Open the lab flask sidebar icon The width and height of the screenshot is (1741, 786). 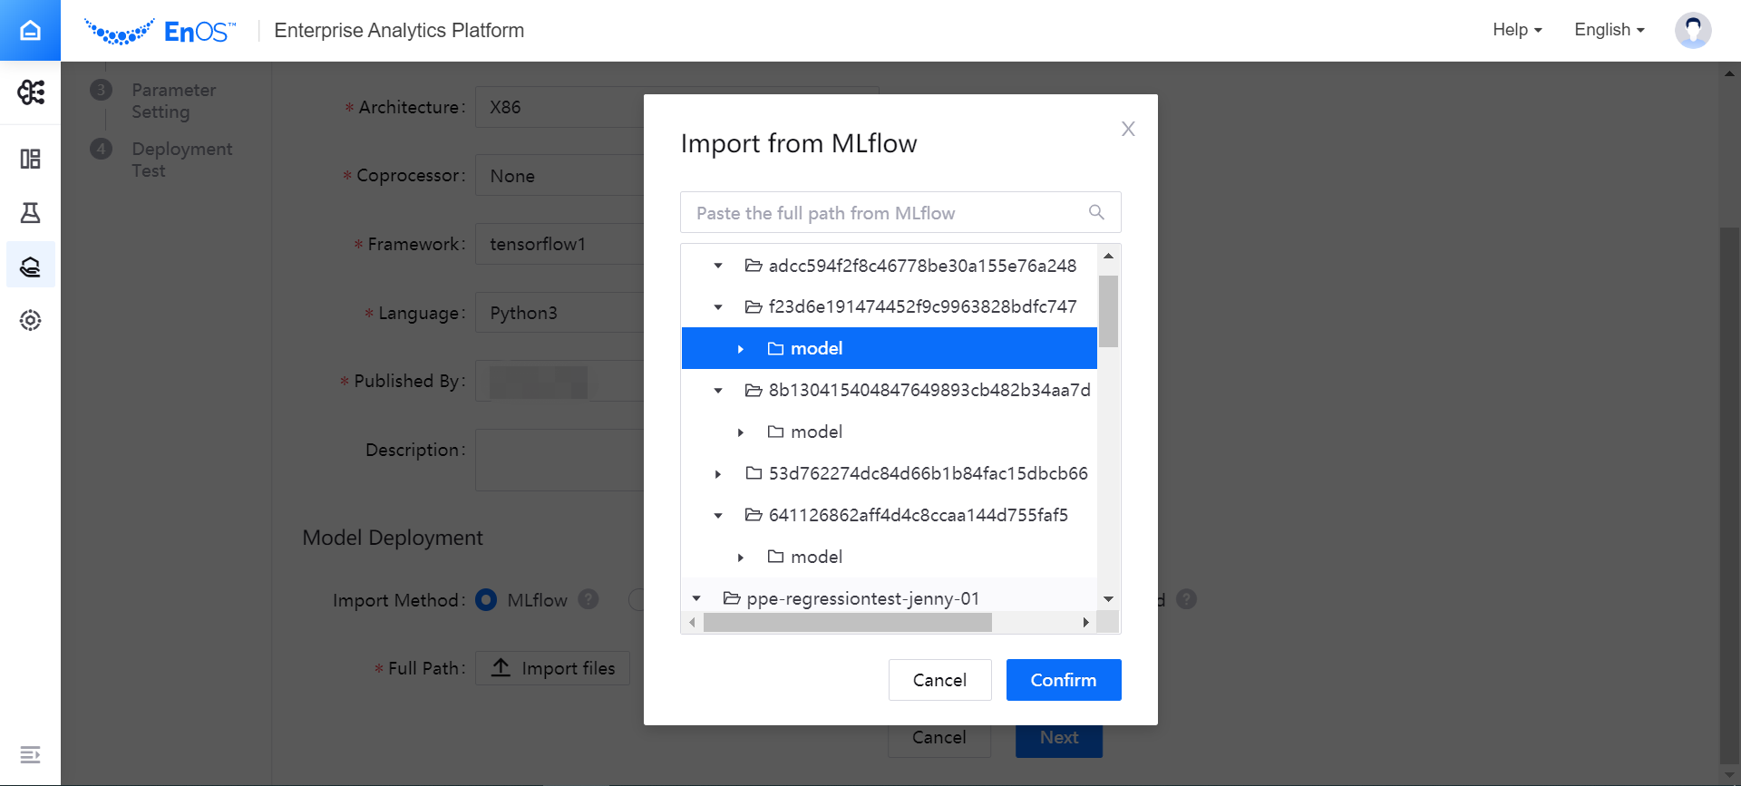[x=31, y=213]
